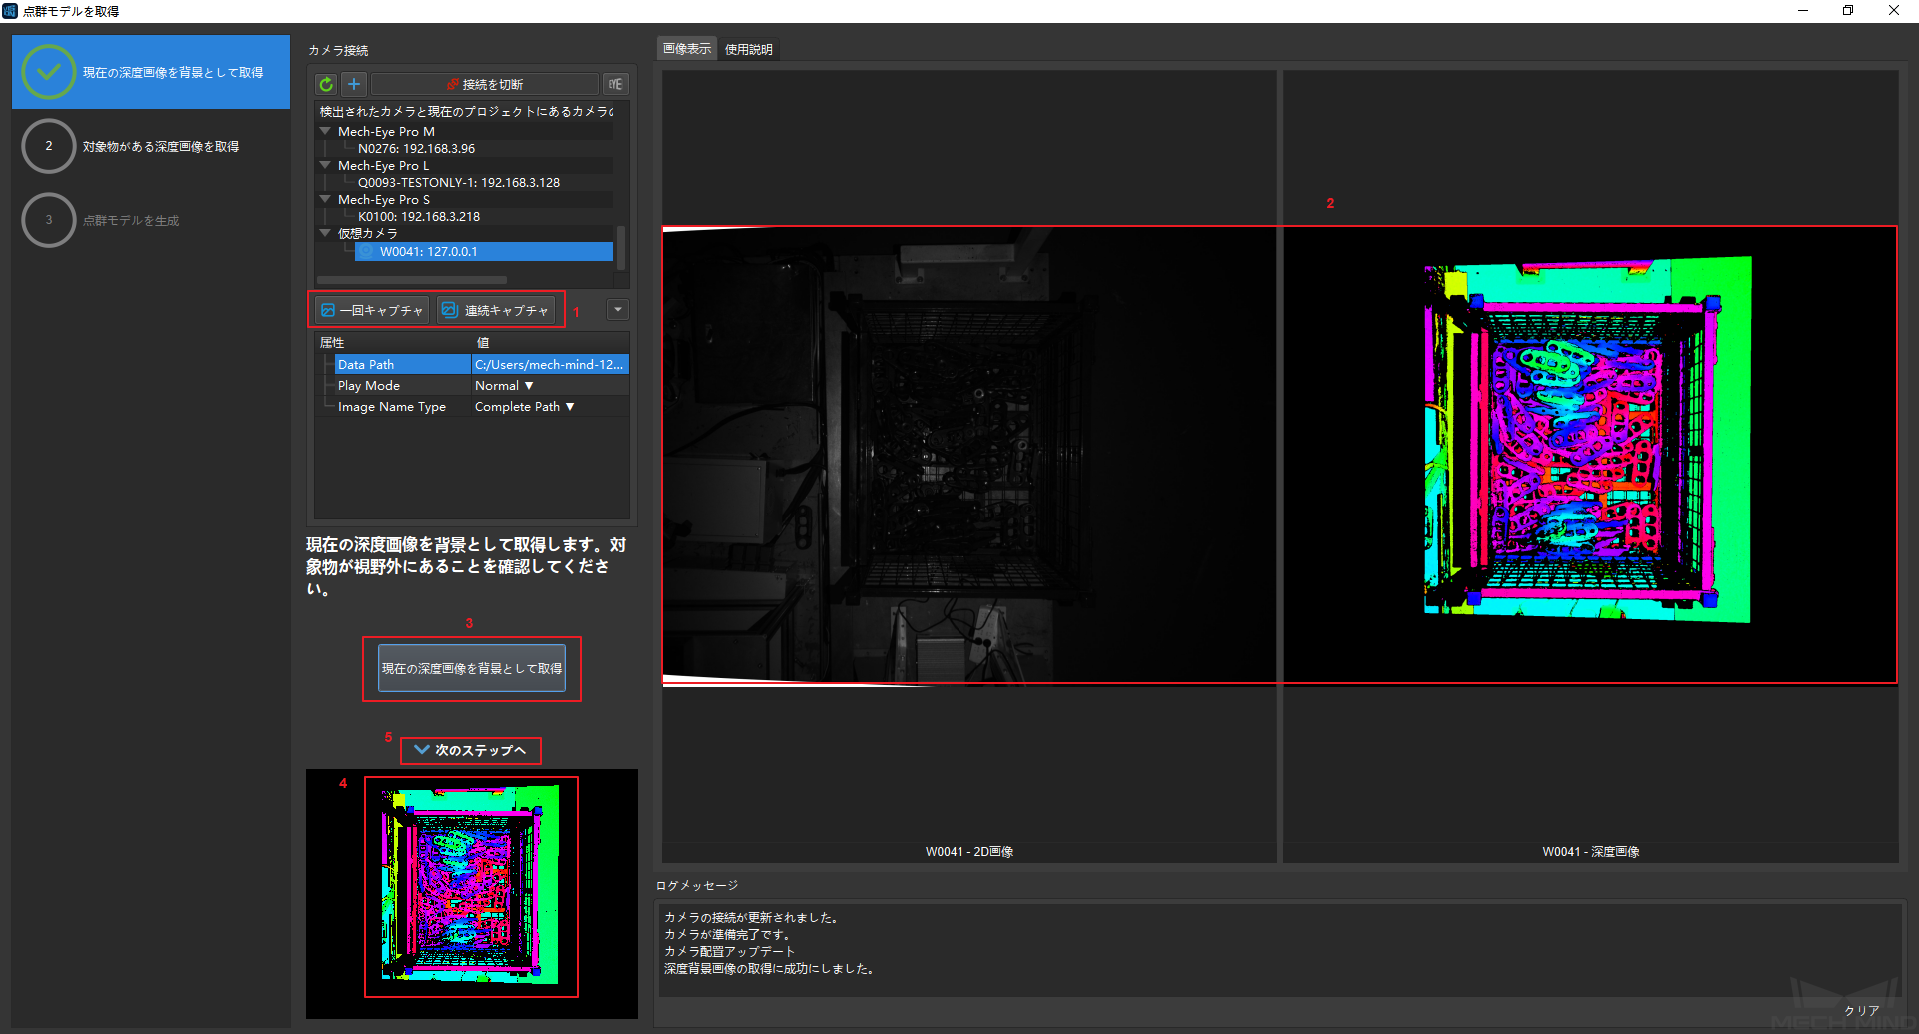Collapse the Mech-Eye Pro M tree node
Image resolution: width=1919 pixels, height=1034 pixels.
click(325, 131)
